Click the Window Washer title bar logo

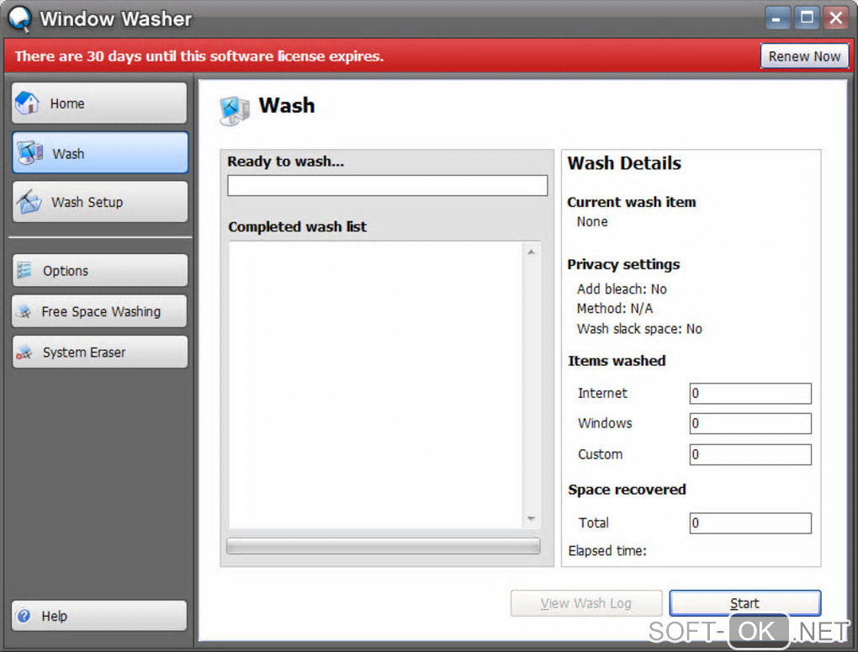(x=19, y=18)
